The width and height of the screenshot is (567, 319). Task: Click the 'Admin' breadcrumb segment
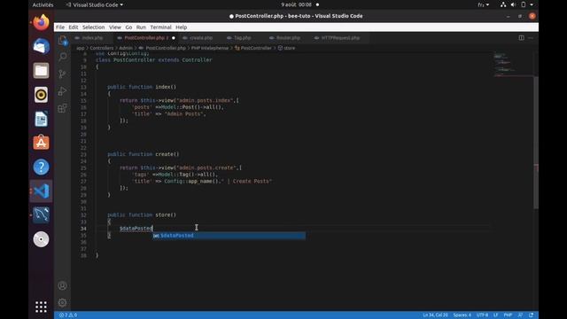tap(126, 48)
